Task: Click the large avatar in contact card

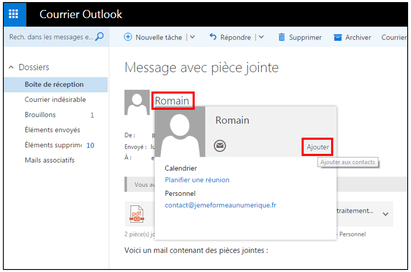Action: pyautogui.click(x=180, y=132)
